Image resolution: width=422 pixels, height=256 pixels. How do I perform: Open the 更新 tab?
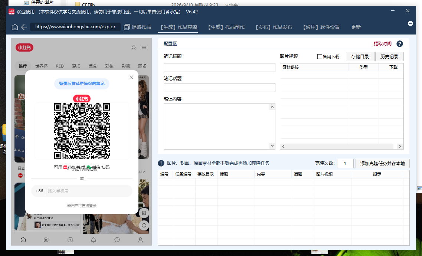tap(356, 27)
